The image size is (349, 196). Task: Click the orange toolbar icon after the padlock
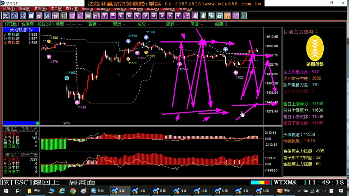[x=227, y=16]
